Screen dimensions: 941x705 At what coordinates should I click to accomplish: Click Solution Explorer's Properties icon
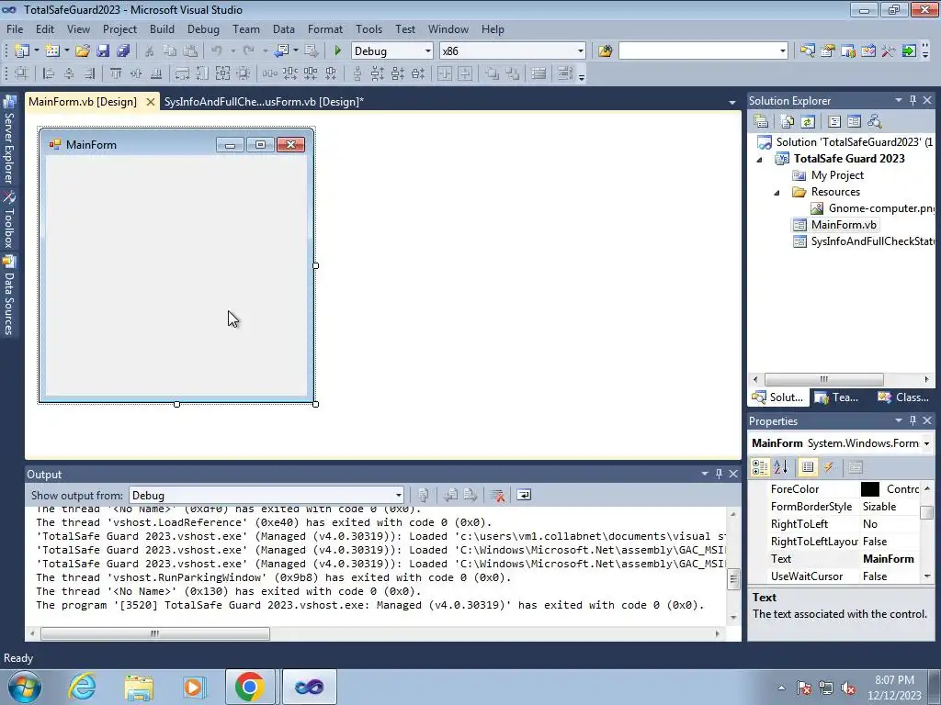pyautogui.click(x=761, y=121)
